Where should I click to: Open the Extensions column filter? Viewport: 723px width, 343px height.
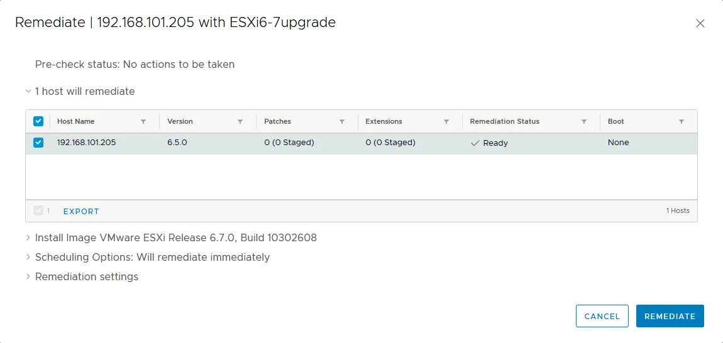(446, 122)
